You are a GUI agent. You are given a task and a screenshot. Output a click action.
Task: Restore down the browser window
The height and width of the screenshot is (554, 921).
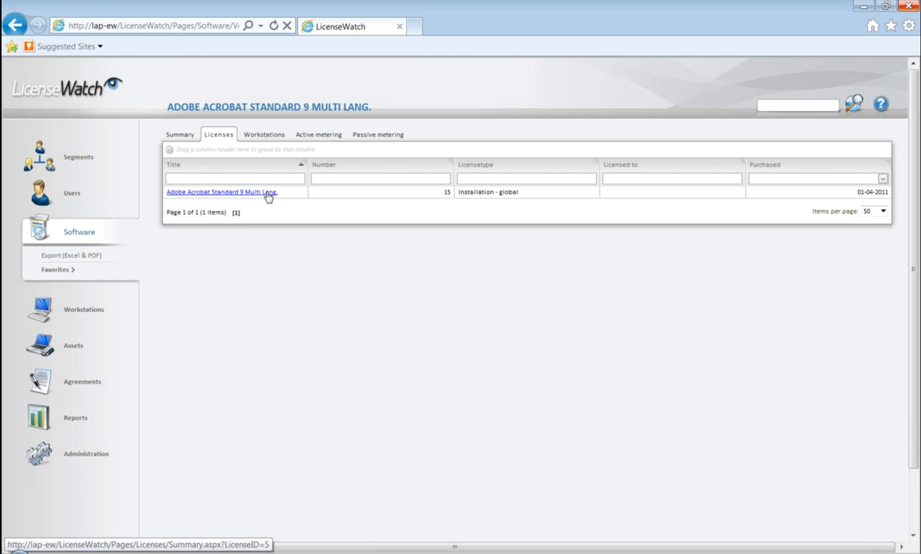[886, 6]
